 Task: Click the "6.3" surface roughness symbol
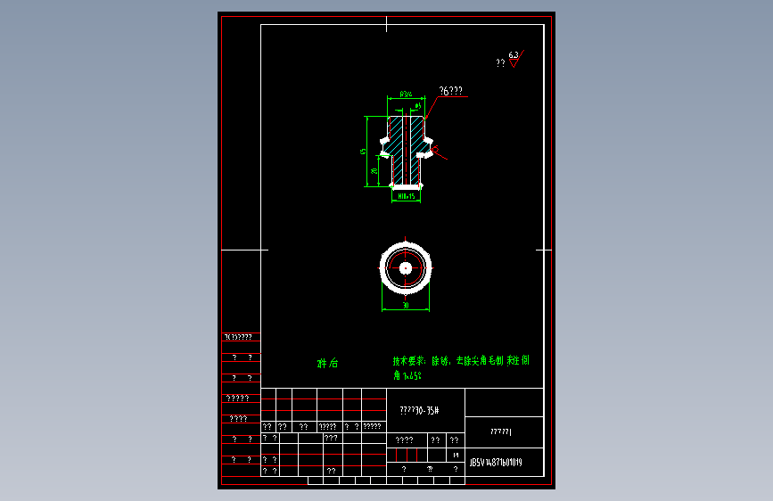tap(515, 58)
